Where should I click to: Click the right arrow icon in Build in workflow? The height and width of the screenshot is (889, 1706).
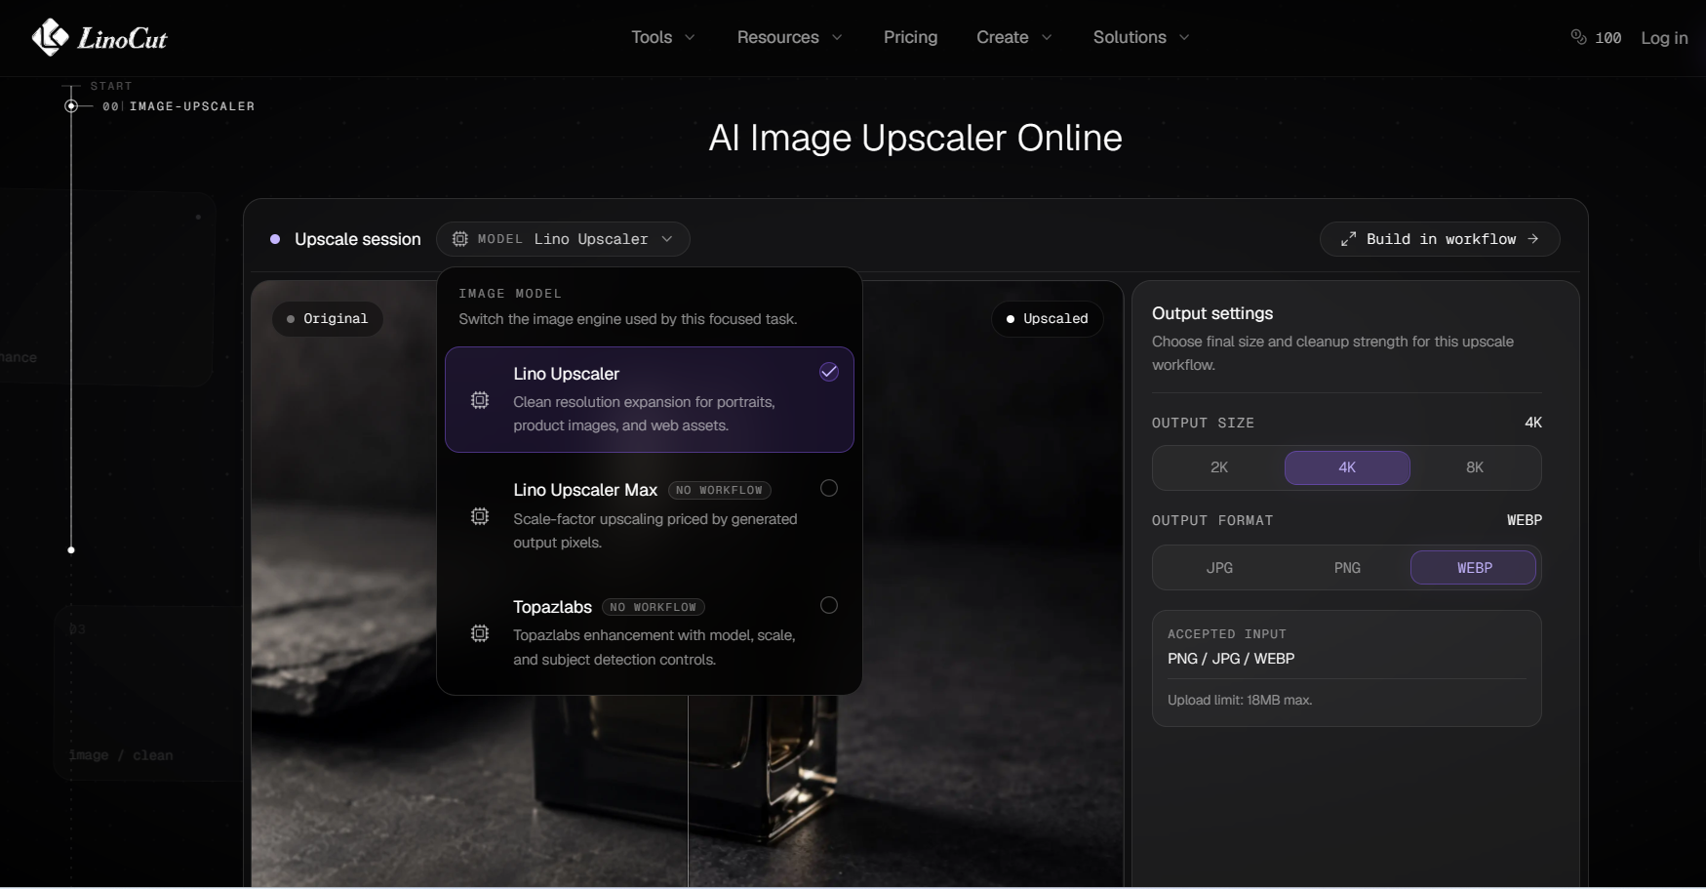(1533, 239)
